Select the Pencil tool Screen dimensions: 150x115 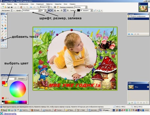pyautogui.click(x=2, y=34)
